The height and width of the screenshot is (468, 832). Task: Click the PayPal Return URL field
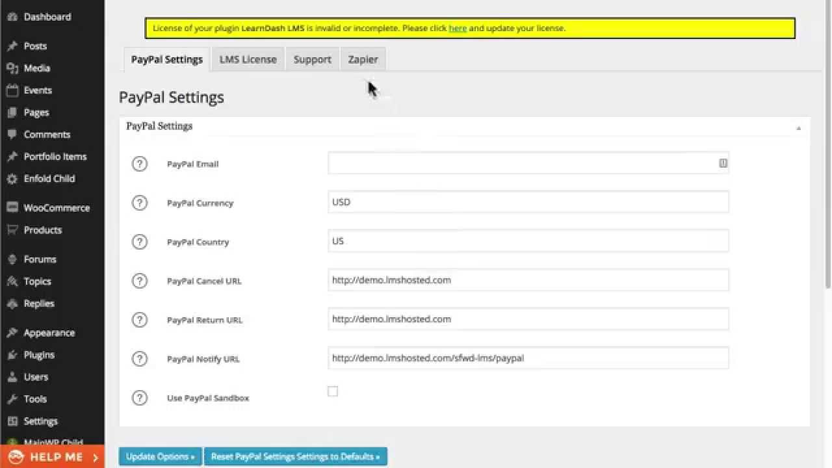[x=528, y=319]
